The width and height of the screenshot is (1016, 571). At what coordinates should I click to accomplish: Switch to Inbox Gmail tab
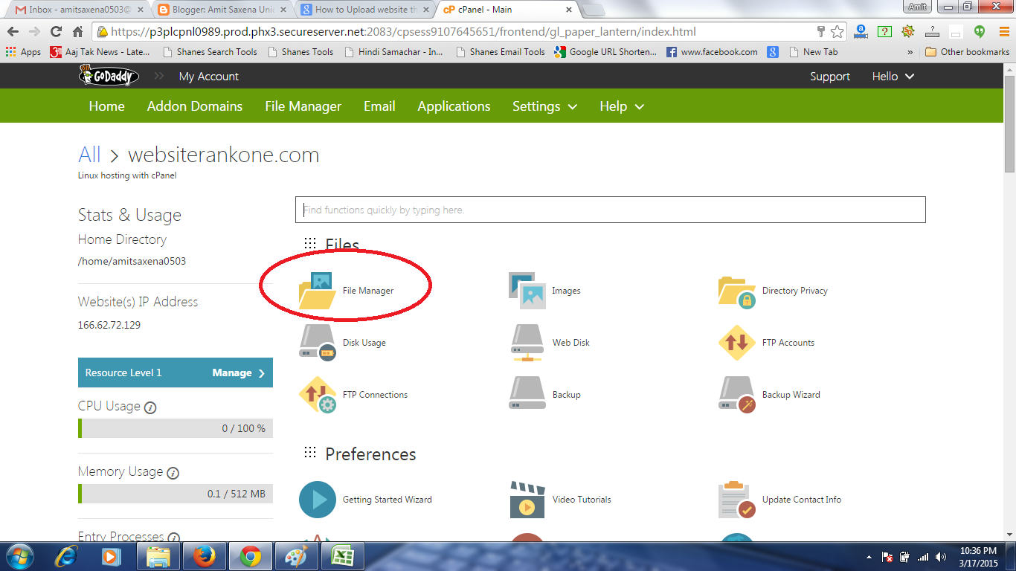(77, 10)
